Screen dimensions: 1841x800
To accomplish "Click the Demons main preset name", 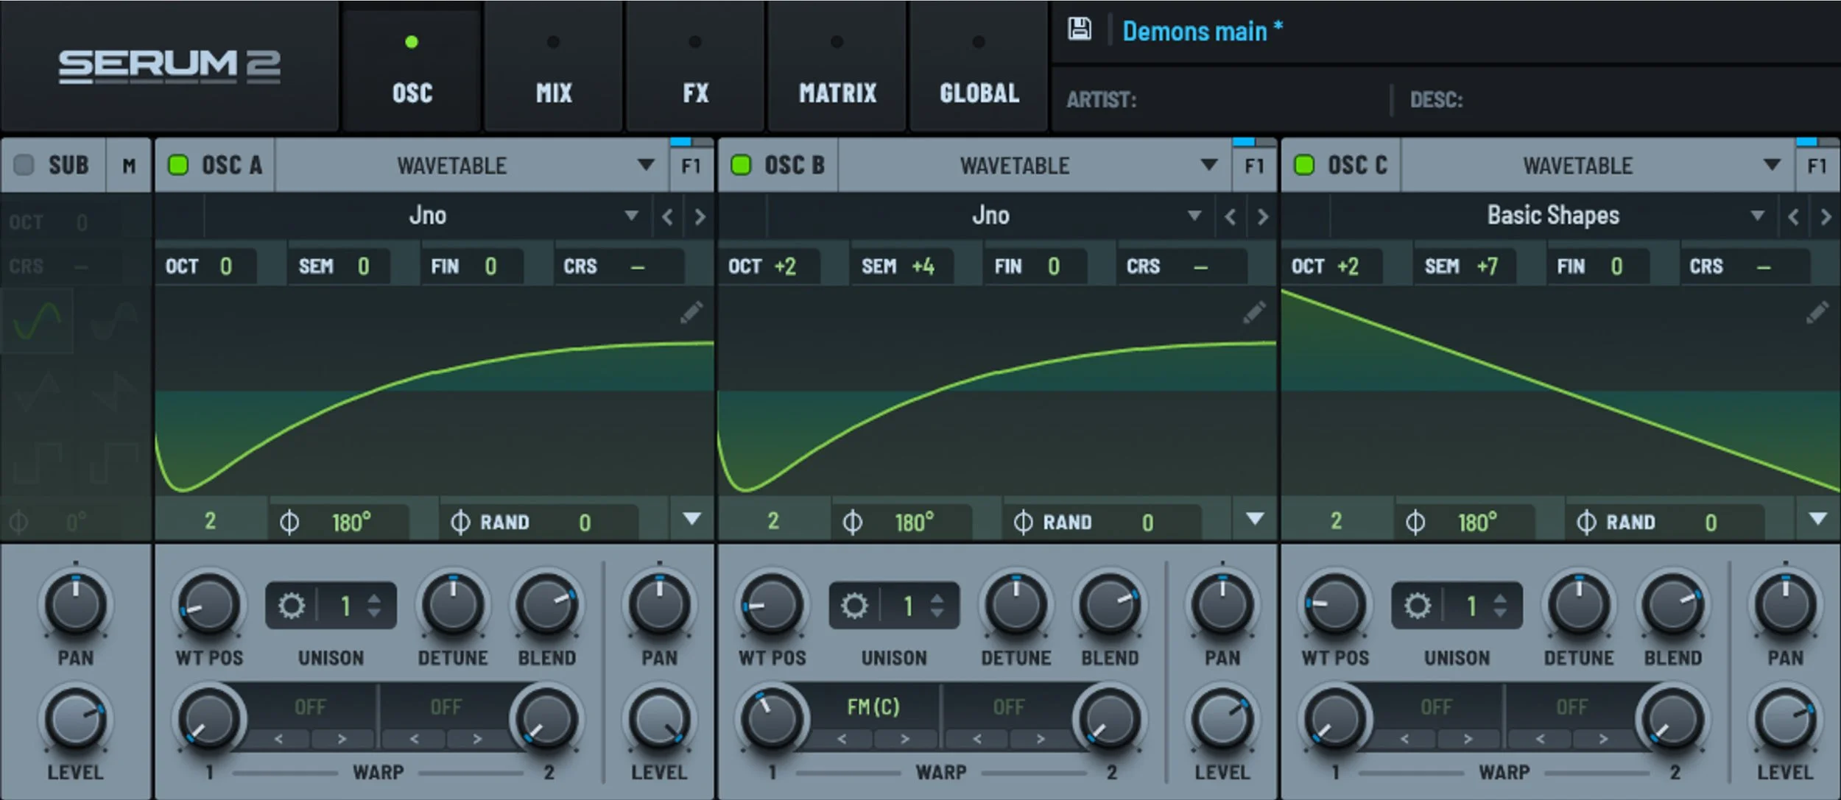I will tap(1194, 32).
